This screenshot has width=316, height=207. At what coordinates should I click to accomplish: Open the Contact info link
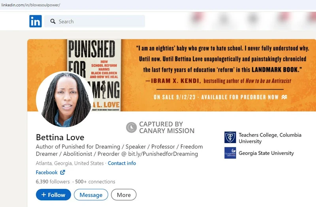[122, 163]
